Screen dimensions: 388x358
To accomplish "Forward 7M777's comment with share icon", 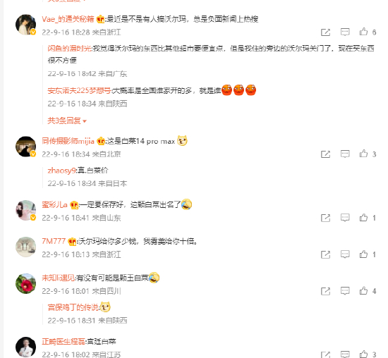I will pyautogui.click(x=325, y=254).
